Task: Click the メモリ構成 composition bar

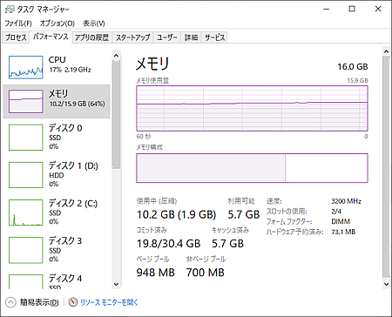Action: point(252,168)
